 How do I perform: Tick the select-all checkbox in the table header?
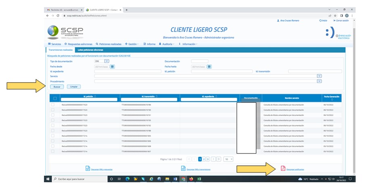pos(55,98)
